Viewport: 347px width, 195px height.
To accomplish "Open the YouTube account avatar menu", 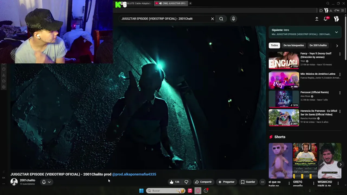I will (336, 19).
